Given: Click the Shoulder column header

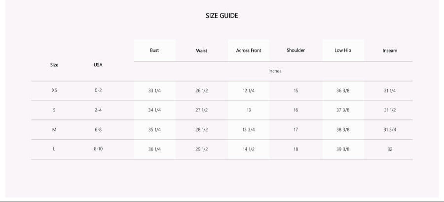Looking at the screenshot, I should click(296, 50).
